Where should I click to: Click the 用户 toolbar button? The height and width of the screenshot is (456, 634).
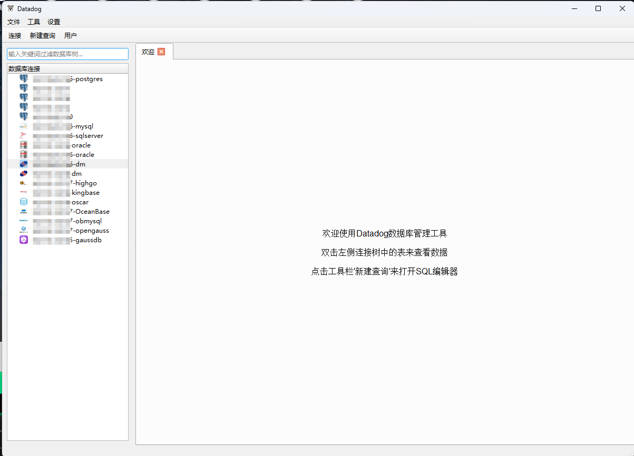point(71,35)
